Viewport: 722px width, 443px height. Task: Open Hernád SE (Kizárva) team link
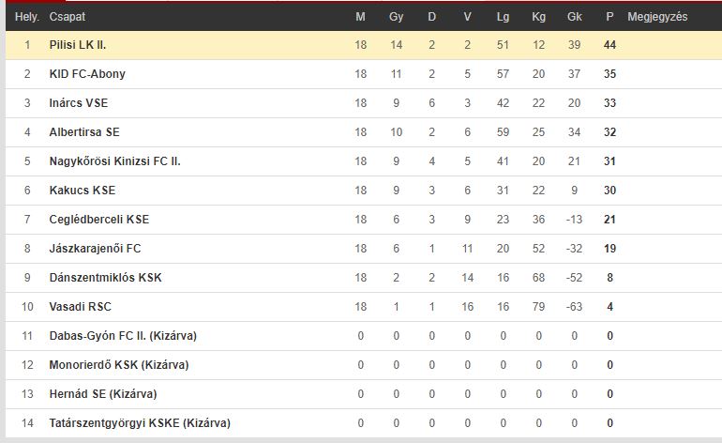(103, 393)
